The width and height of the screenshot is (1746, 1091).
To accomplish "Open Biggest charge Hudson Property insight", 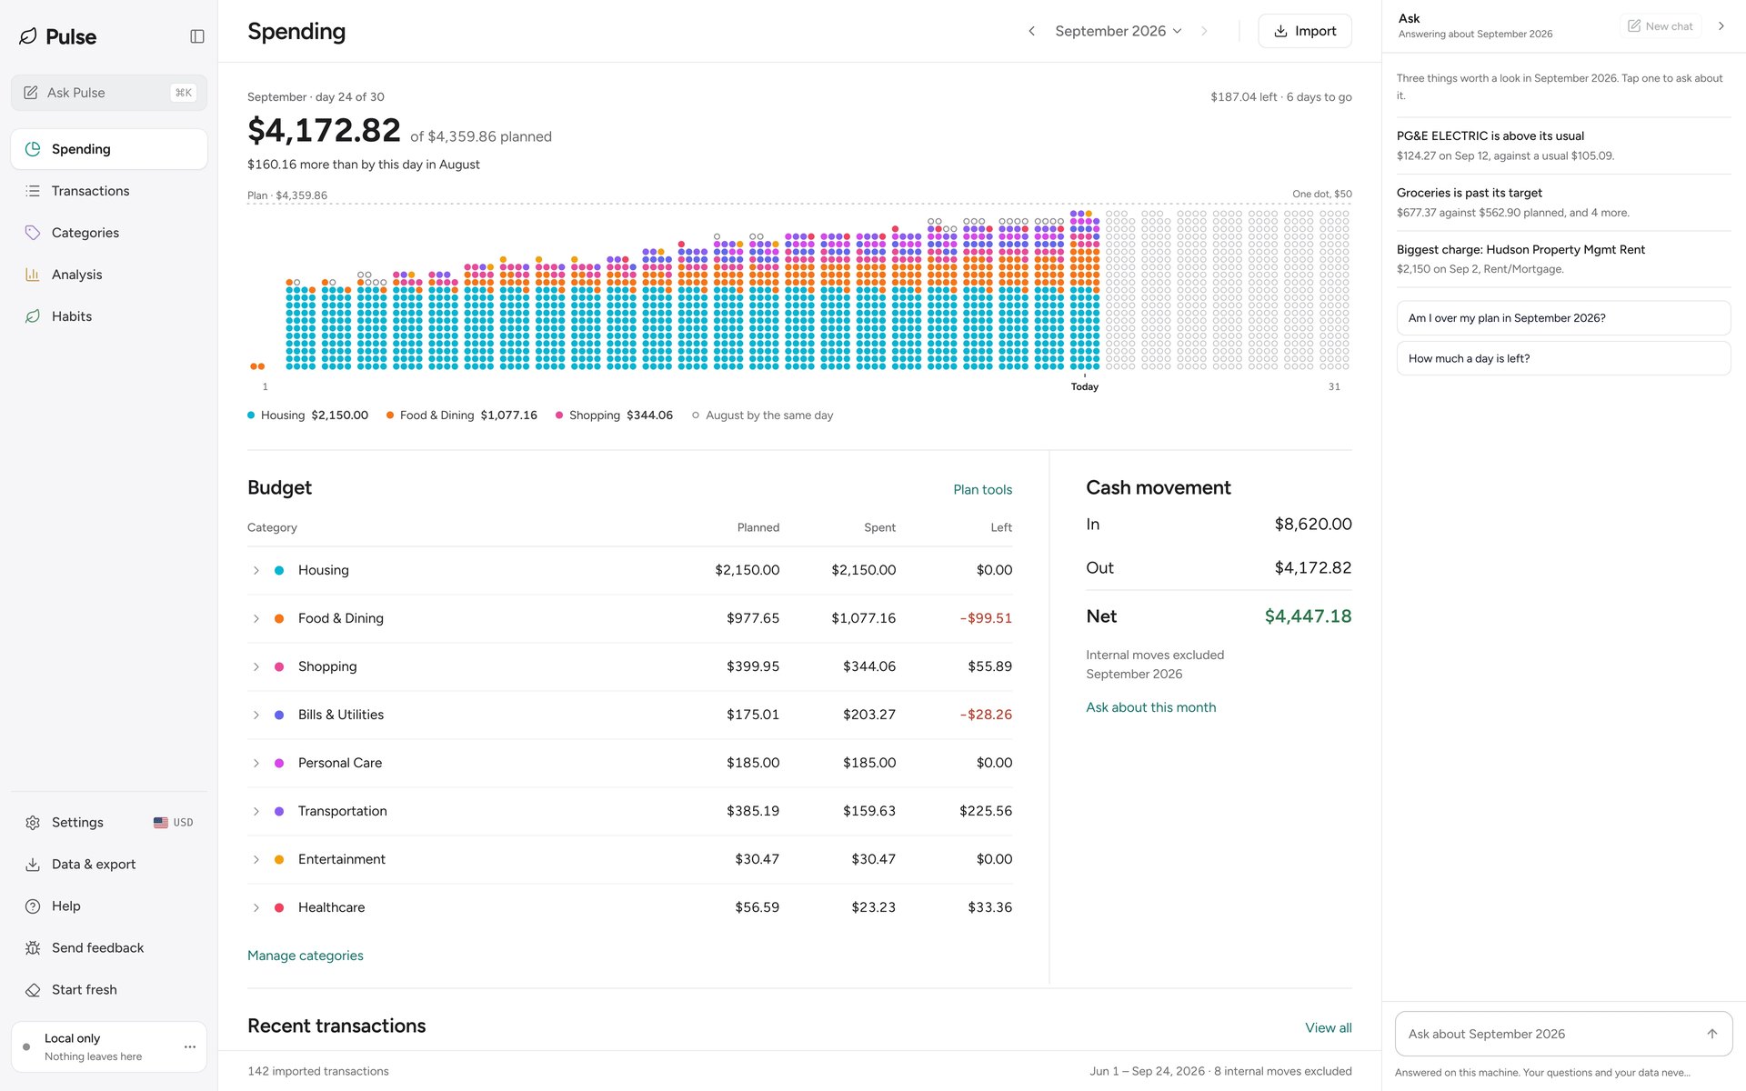I will click(1563, 259).
